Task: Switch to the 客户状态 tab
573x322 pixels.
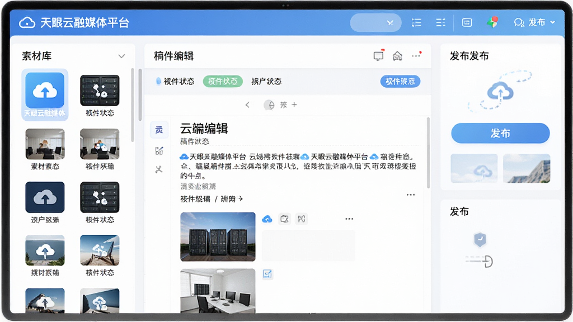Action: (266, 82)
